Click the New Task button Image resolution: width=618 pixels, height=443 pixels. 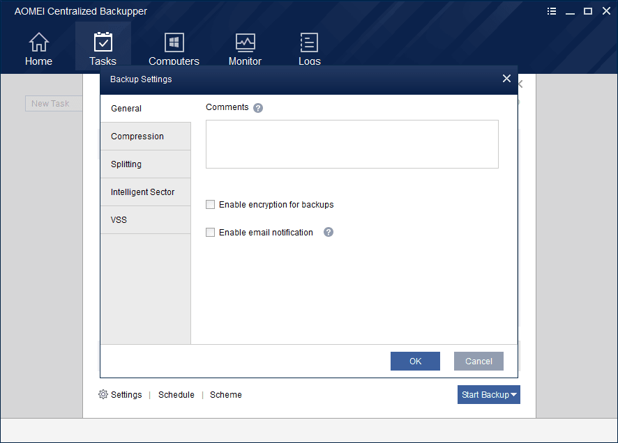point(54,104)
